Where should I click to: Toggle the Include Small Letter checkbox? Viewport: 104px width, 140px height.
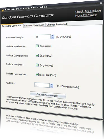point(37,46)
